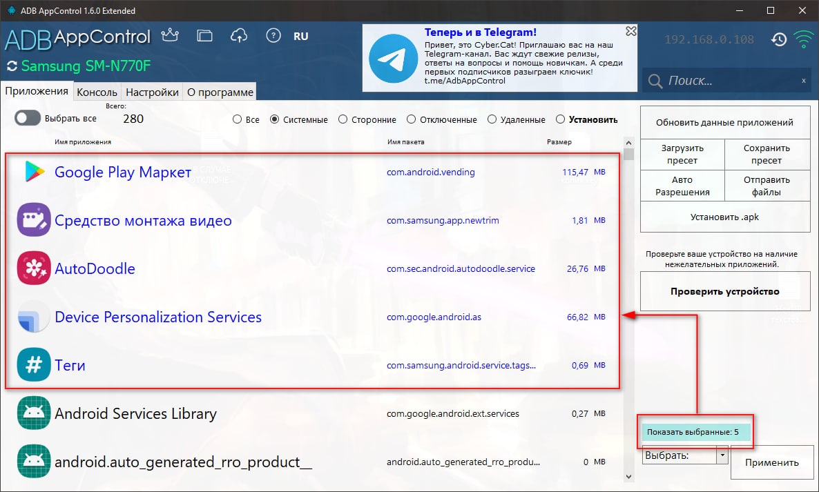
Task: Click Сохранить пресет button
Action: pyautogui.click(x=767, y=155)
